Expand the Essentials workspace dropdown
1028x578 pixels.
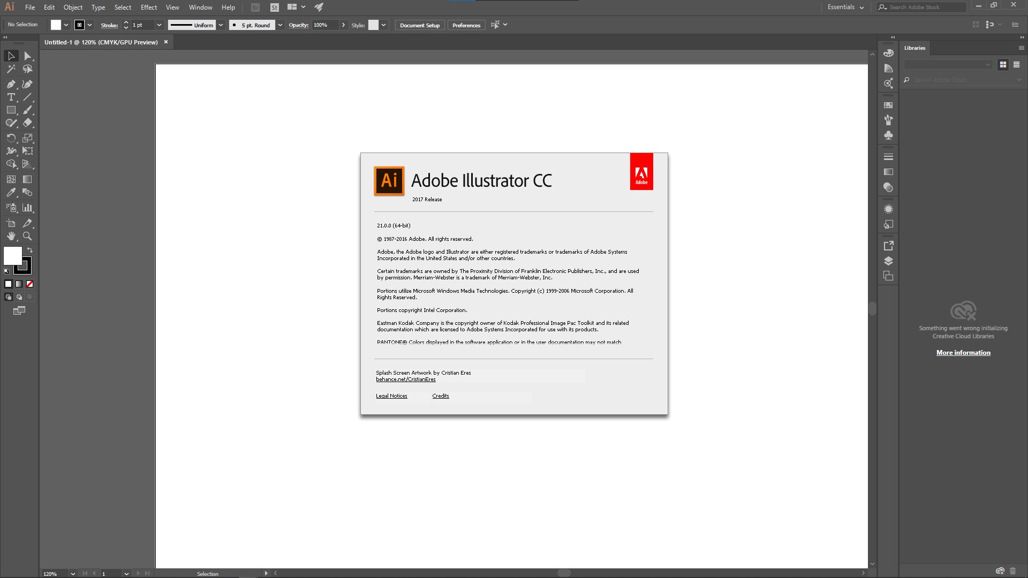point(846,7)
